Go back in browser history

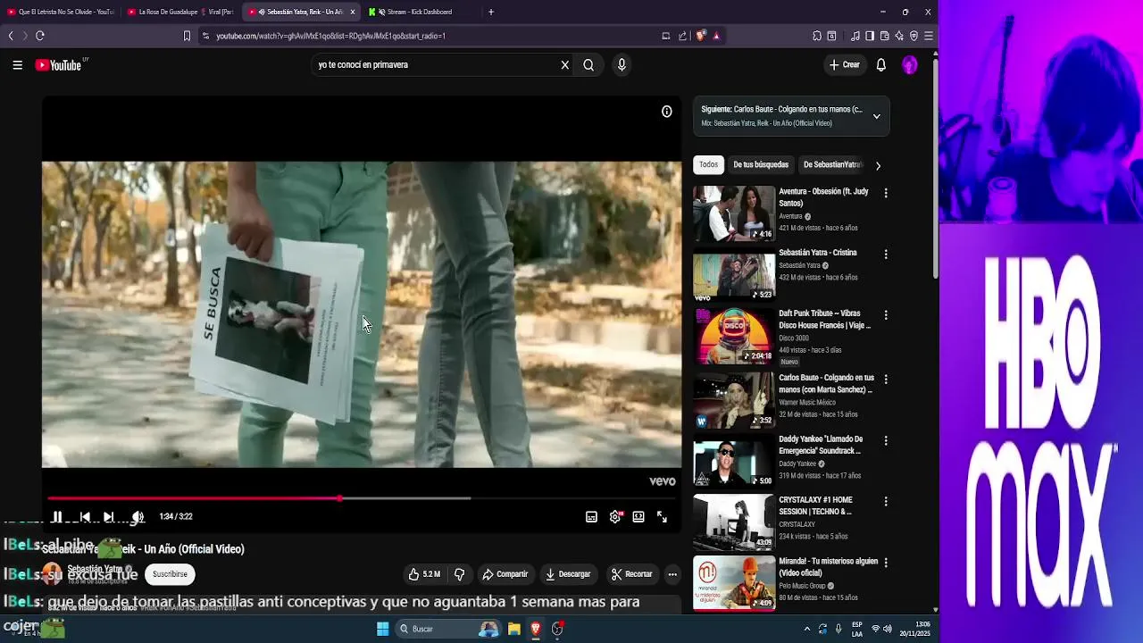click(11, 36)
